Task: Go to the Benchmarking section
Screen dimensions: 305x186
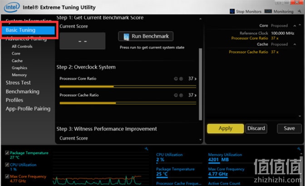Action: pos(22,92)
